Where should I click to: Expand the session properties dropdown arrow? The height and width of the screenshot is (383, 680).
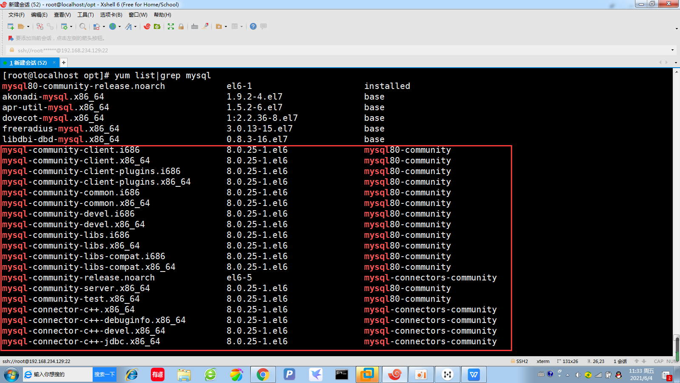pos(71,26)
